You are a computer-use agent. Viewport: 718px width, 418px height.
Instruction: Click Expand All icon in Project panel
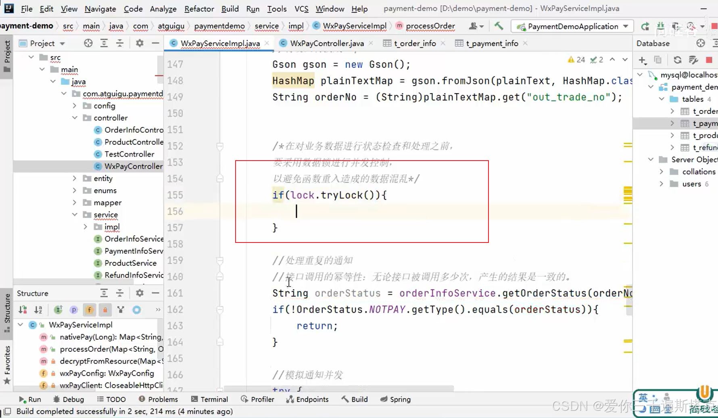104,43
